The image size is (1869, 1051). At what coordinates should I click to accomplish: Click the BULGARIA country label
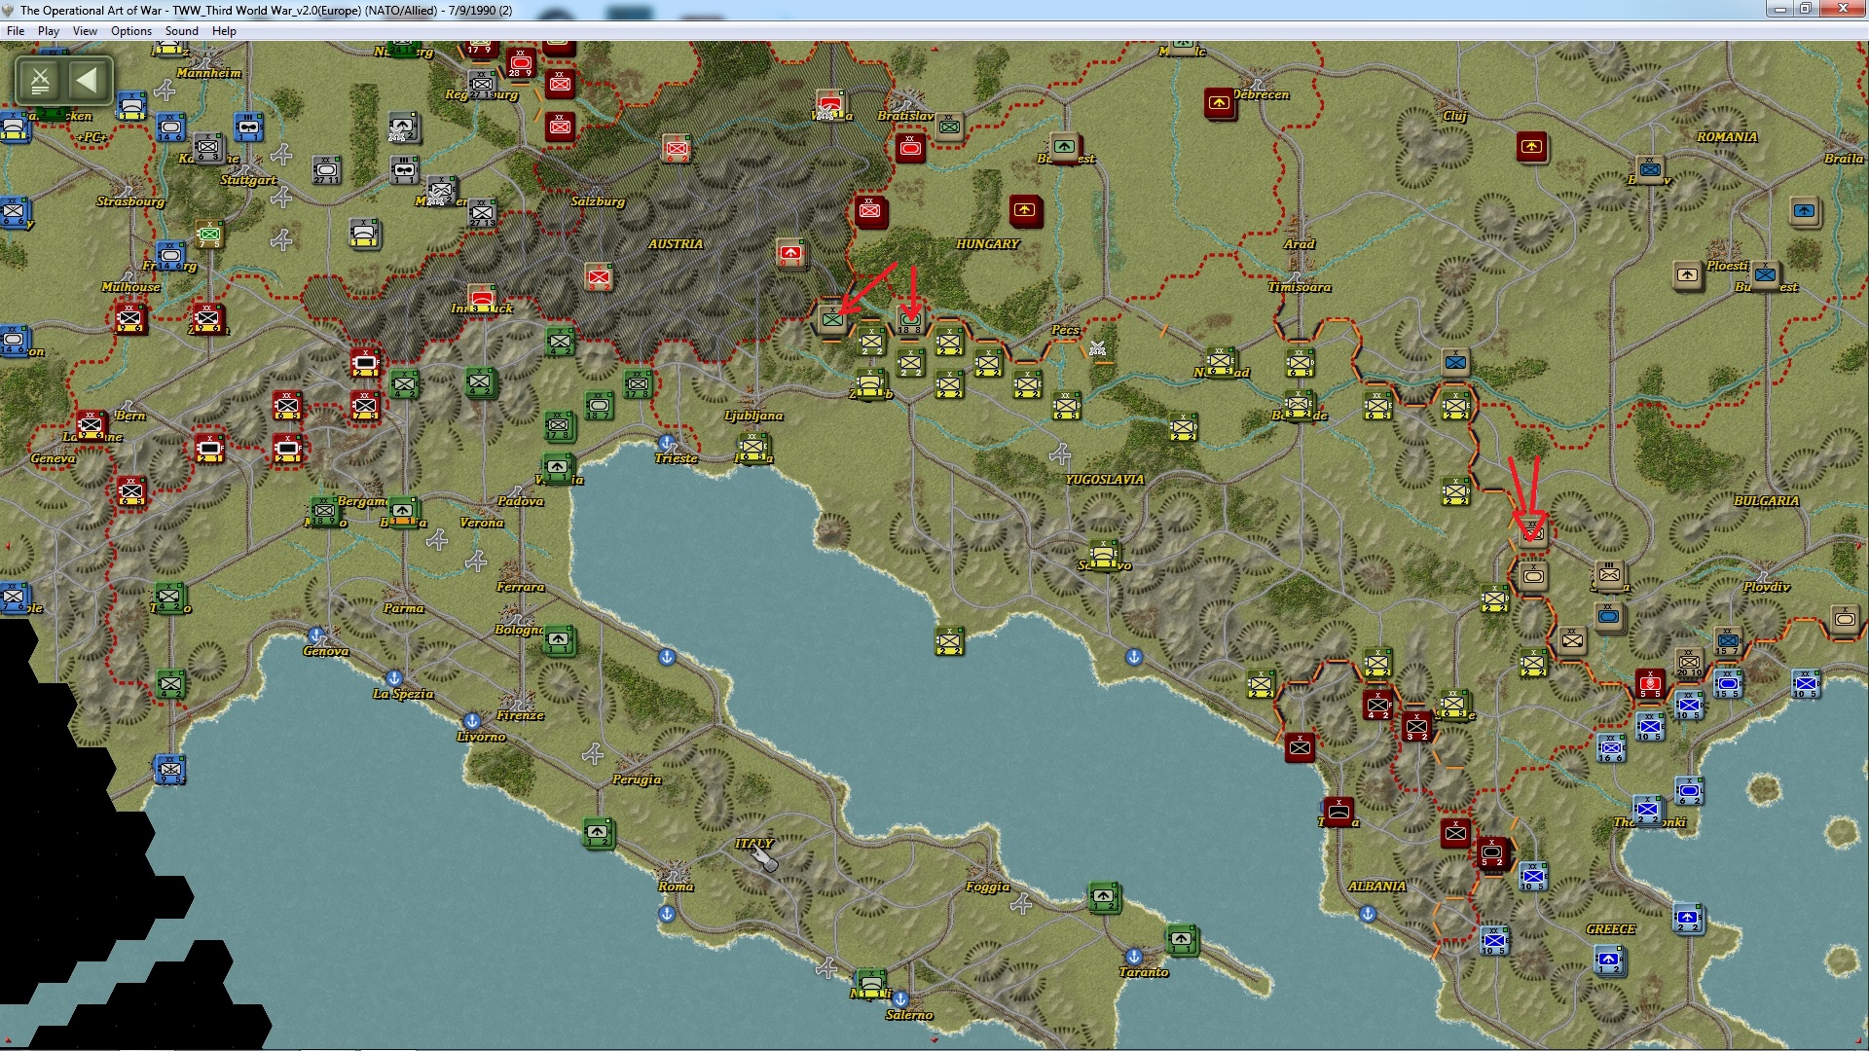(x=1767, y=501)
